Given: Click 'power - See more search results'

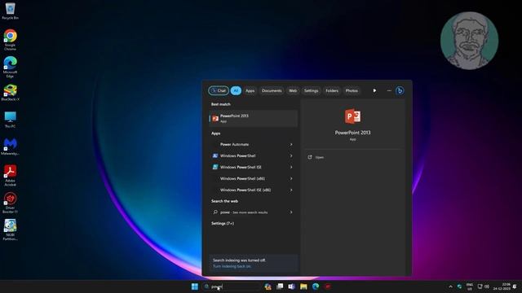Looking at the screenshot, I should [x=254, y=212].
